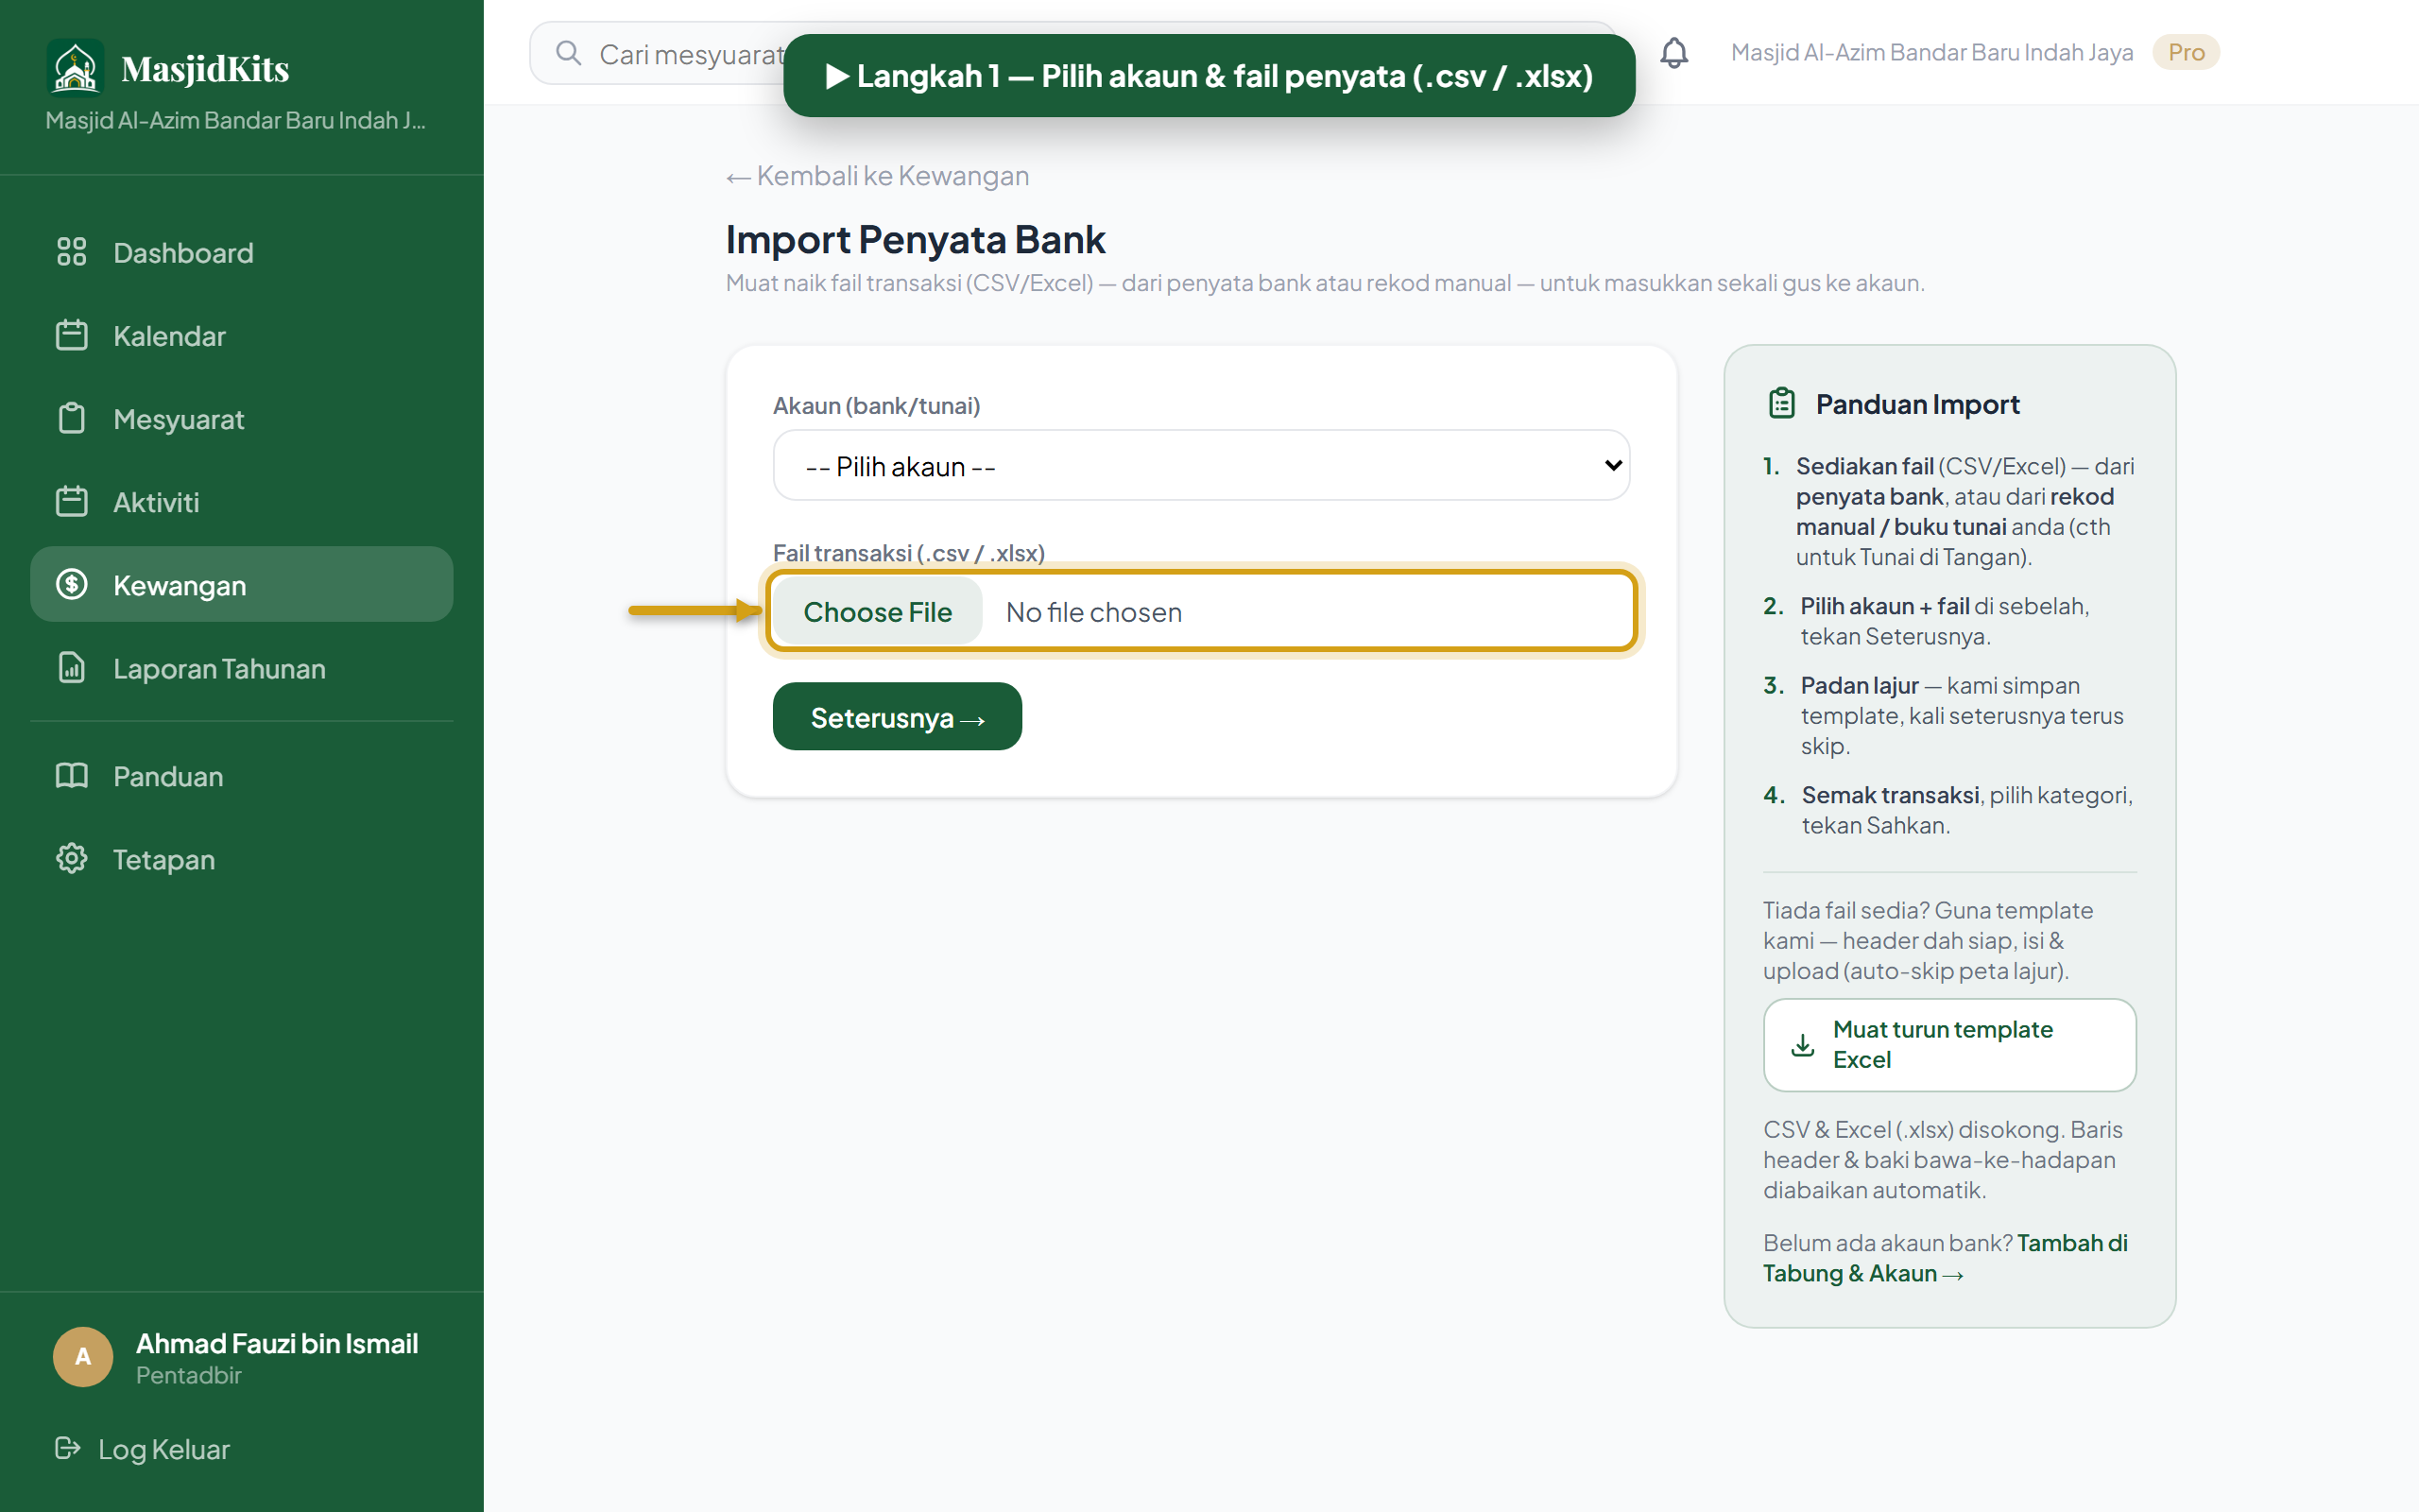2419x1512 pixels.
Task: Click the Seterusnya button
Action: click(897, 716)
